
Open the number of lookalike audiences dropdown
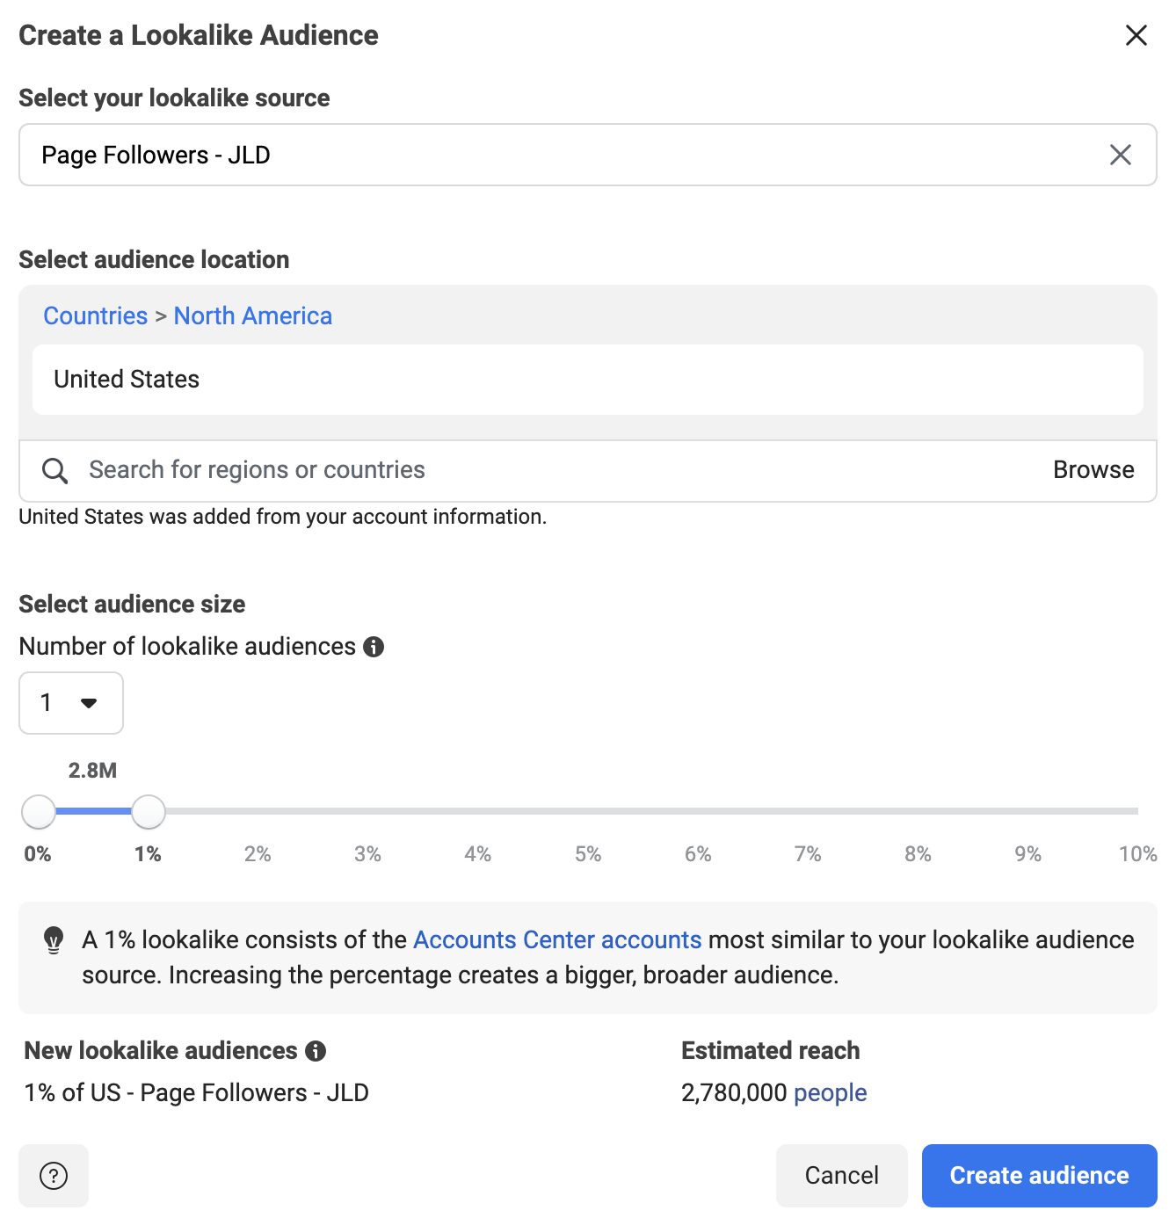(71, 703)
